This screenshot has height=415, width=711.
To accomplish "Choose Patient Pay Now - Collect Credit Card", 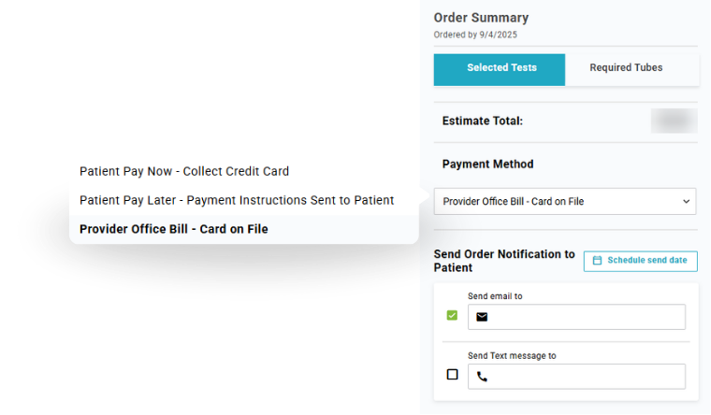I will [184, 172].
